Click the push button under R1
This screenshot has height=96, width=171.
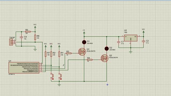(60, 76)
